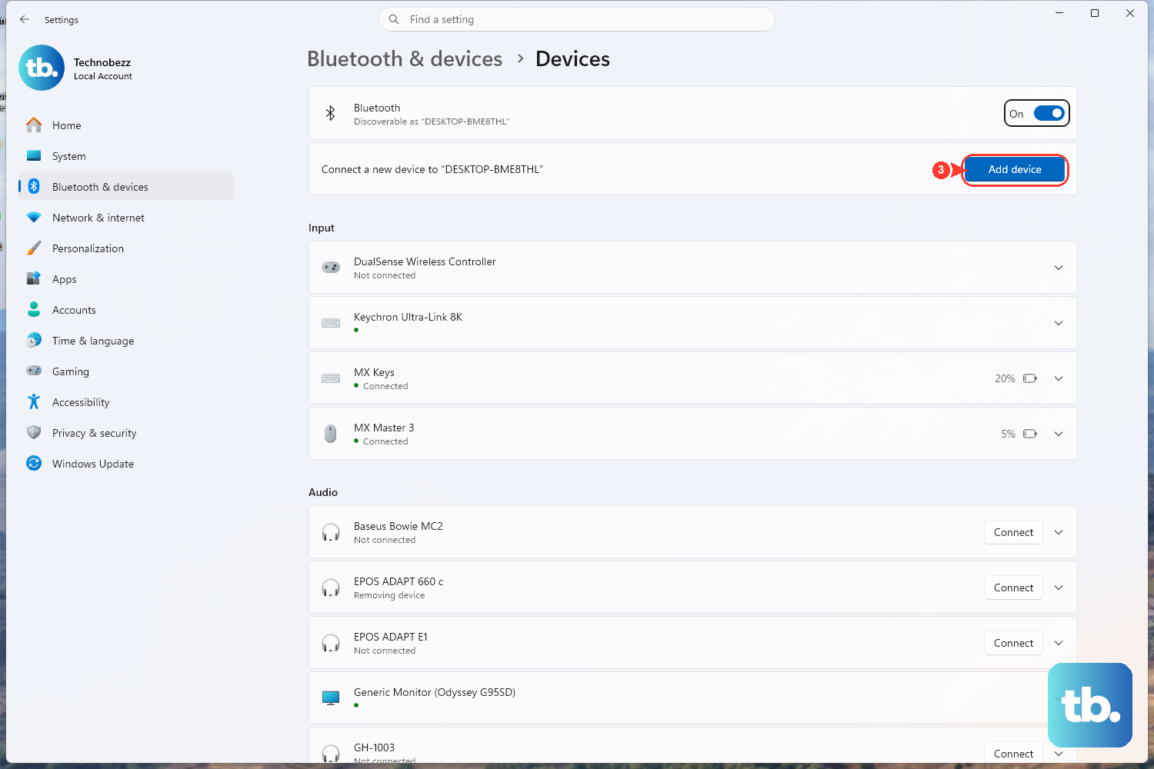Click the Find a setting search box
Viewport: 1154px width, 769px height.
(x=576, y=19)
